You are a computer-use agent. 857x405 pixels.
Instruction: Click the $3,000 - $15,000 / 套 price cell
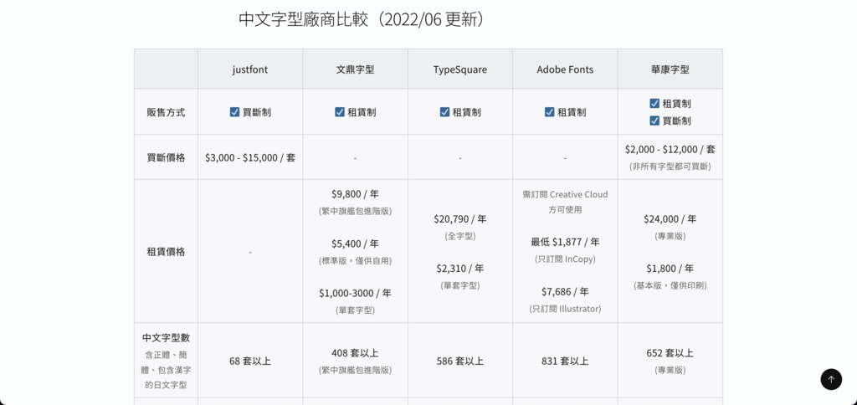[250, 157]
